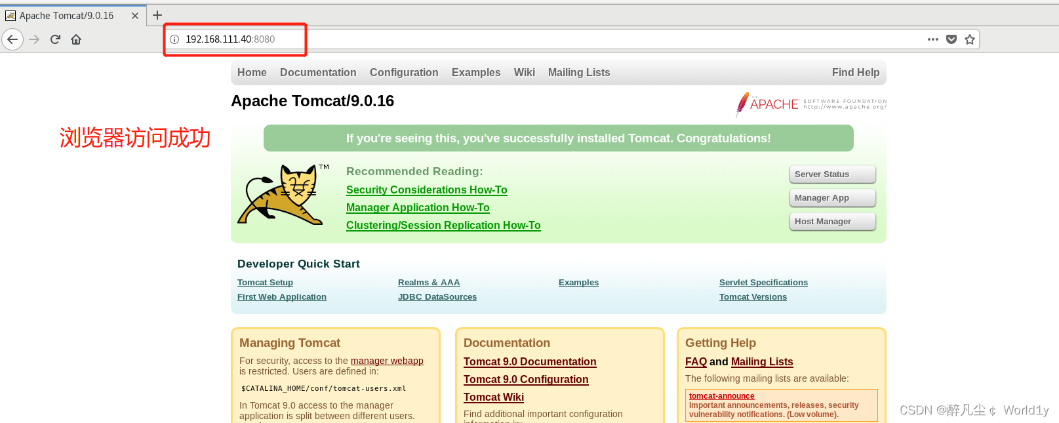Save page to Pocket icon
The image size is (1059, 423).
951,39
